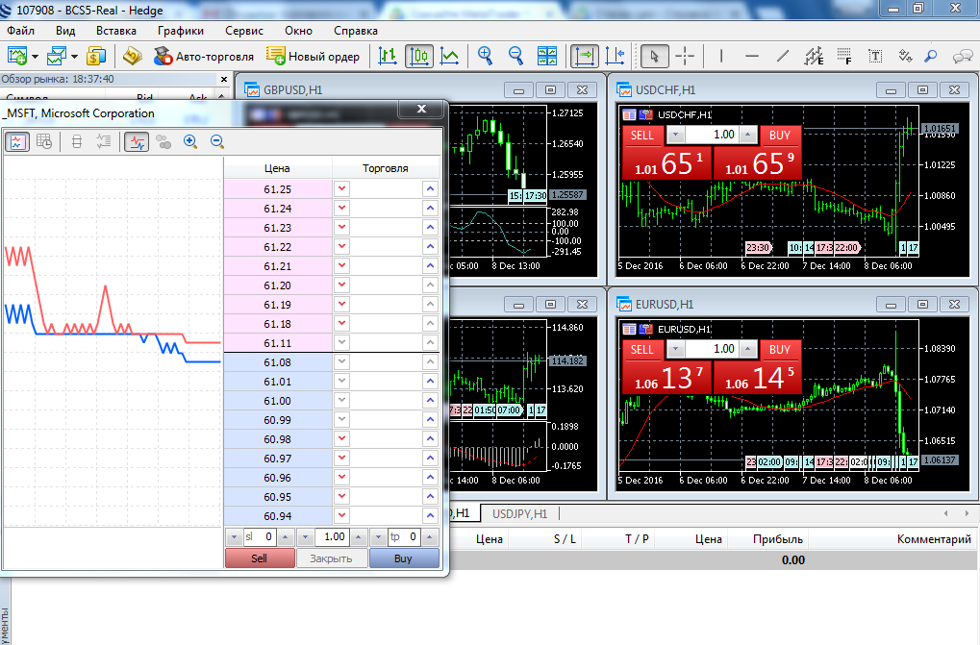Open the Новый ордер dialog
Image resolution: width=980 pixels, height=645 pixels.
(x=314, y=56)
